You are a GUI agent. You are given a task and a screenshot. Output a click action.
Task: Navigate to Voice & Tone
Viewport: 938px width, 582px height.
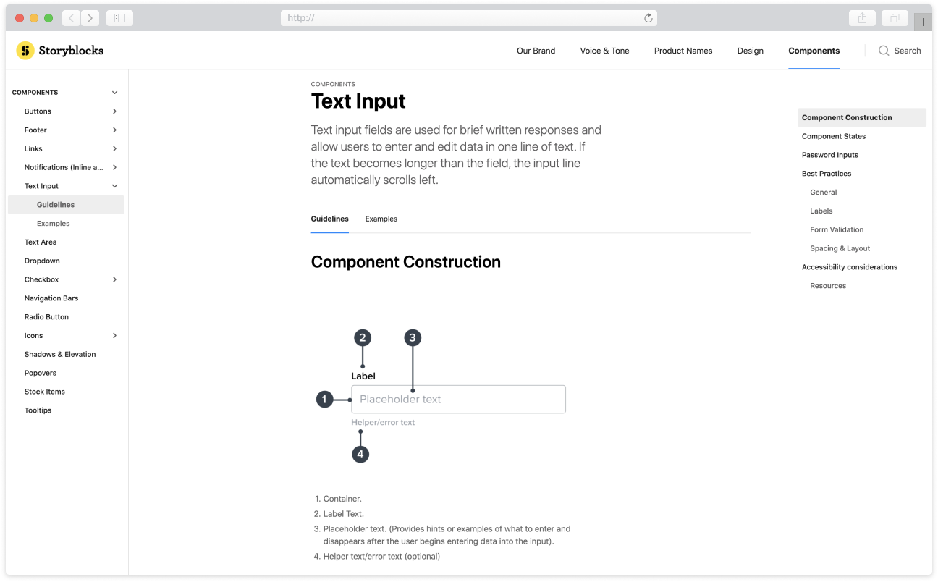click(x=604, y=51)
